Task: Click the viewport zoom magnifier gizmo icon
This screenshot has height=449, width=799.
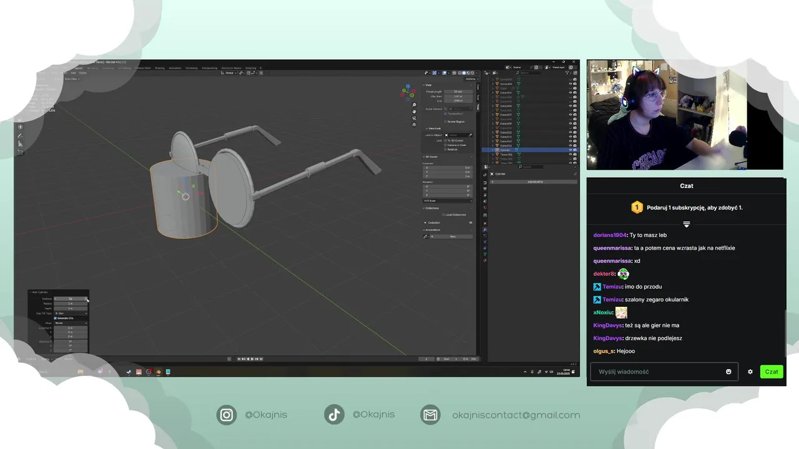Action: click(x=414, y=105)
